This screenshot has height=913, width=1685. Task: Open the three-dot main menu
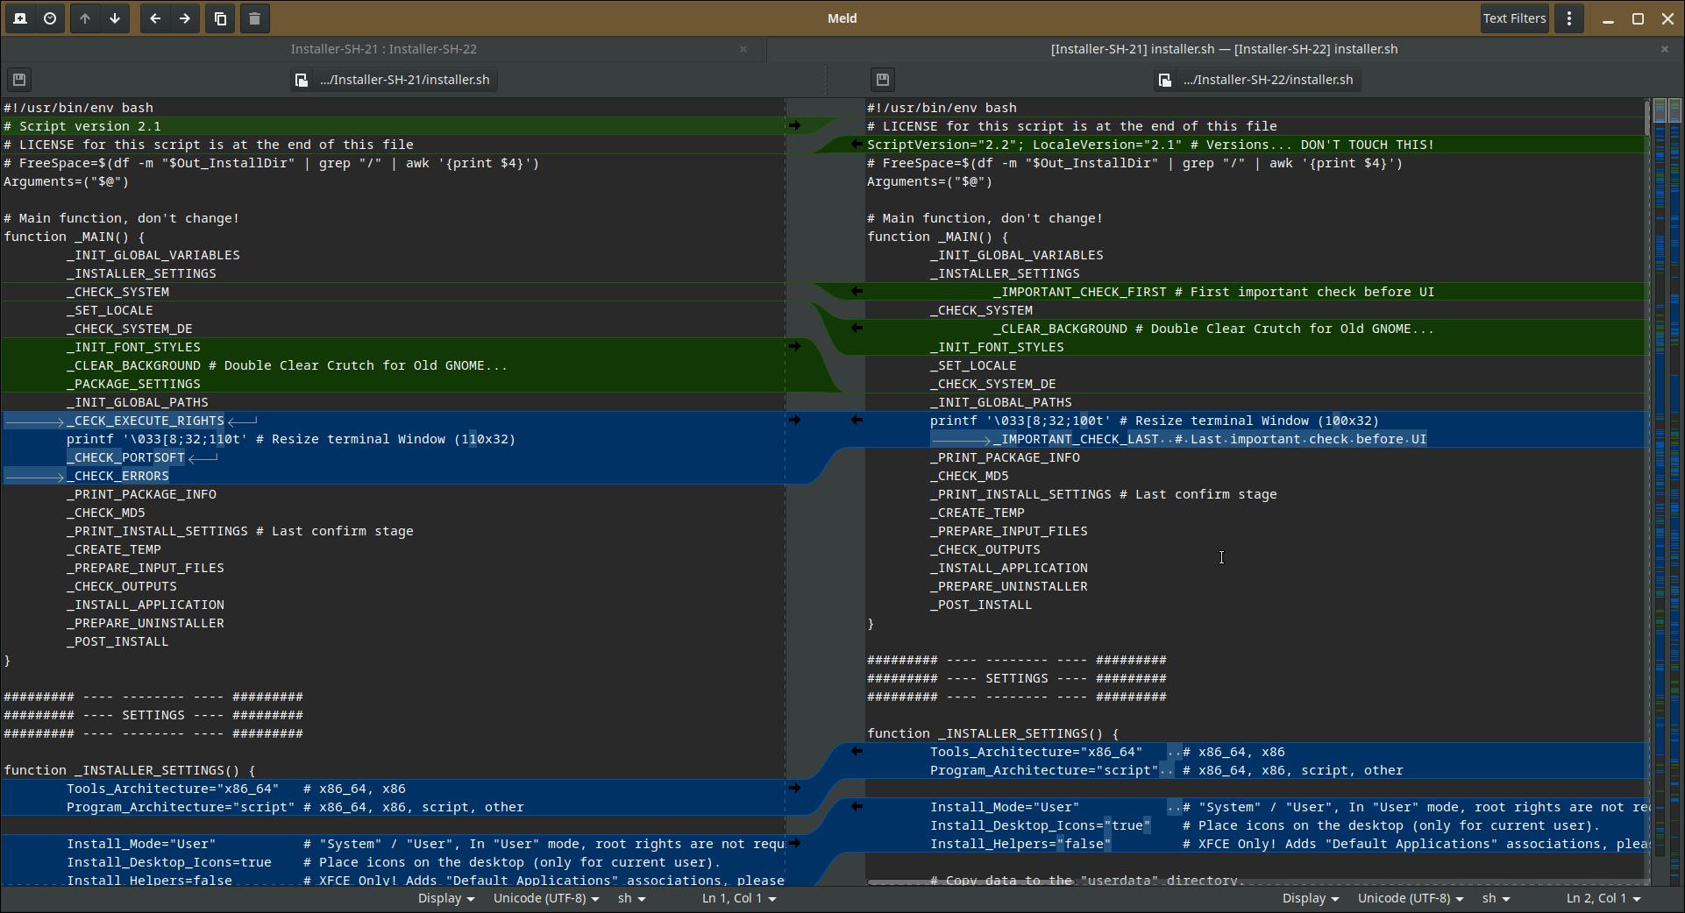1569,18
